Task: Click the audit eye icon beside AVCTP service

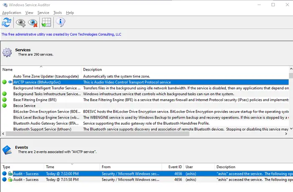Action: [10, 82]
